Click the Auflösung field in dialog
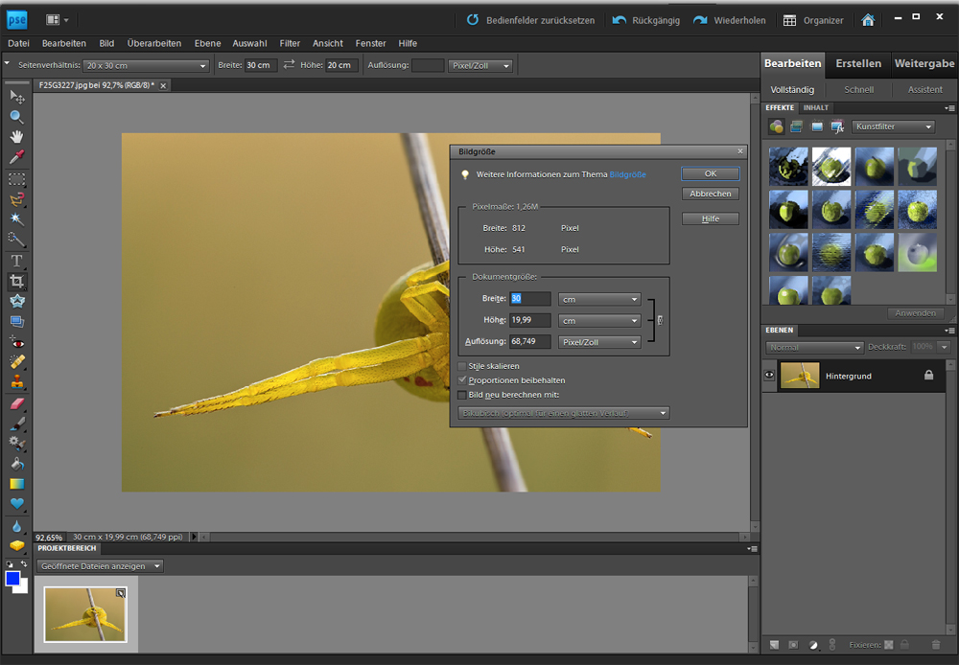 tap(529, 341)
